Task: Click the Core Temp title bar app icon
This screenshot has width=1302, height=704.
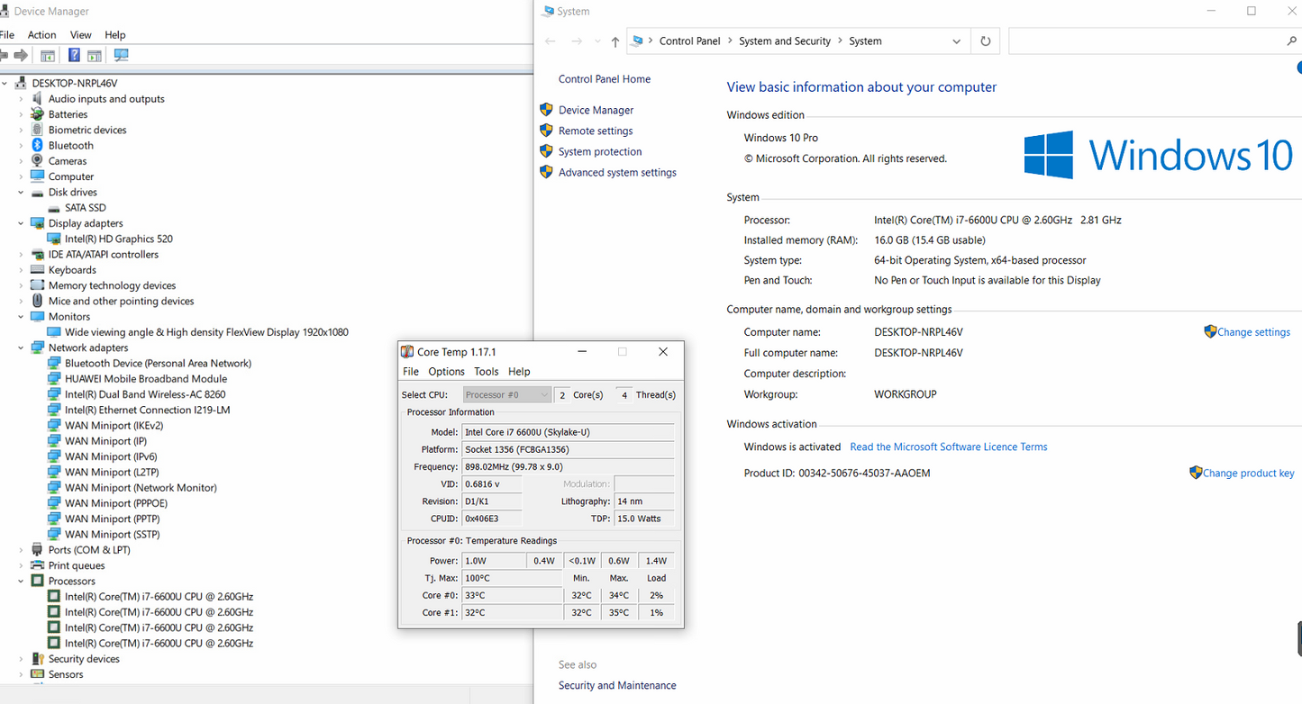Action: point(407,352)
